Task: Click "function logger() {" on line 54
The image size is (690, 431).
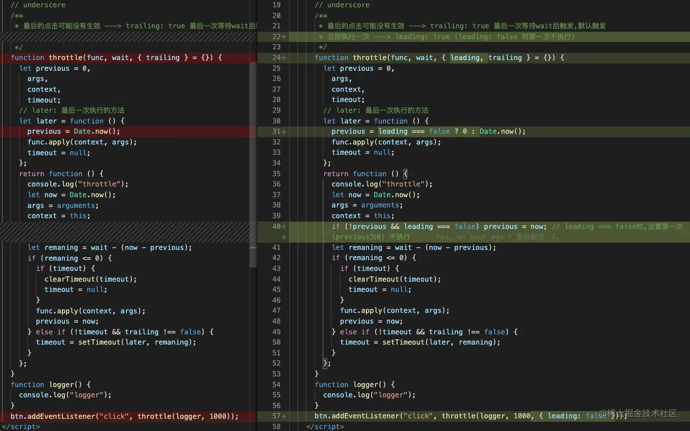Action: coord(355,385)
